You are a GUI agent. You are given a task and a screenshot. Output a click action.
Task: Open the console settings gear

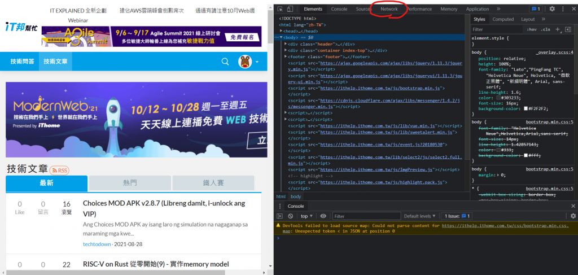click(x=573, y=216)
